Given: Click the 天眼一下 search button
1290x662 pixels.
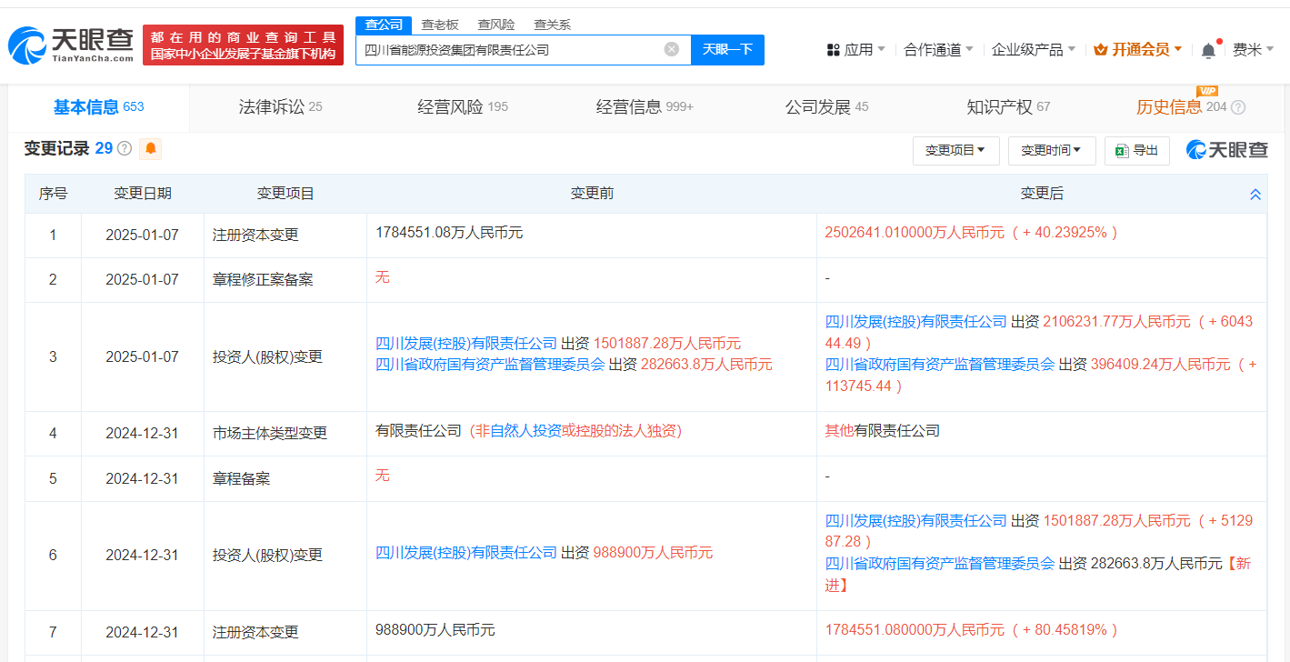Looking at the screenshot, I should point(727,49).
